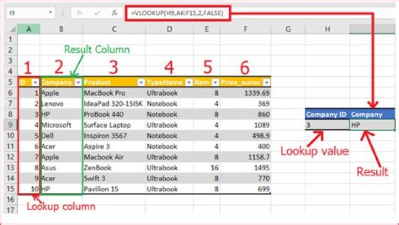Viewport: 399px width, 225px height.
Task: Click the Apple cell in row 12
Action: click(x=62, y=157)
